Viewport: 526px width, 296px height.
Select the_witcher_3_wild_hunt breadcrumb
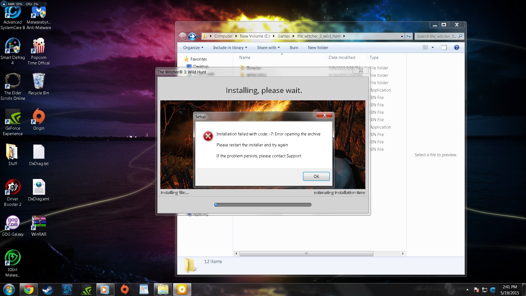[319, 36]
